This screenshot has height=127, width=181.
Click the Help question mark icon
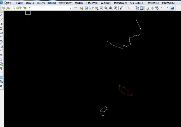[172, 8]
